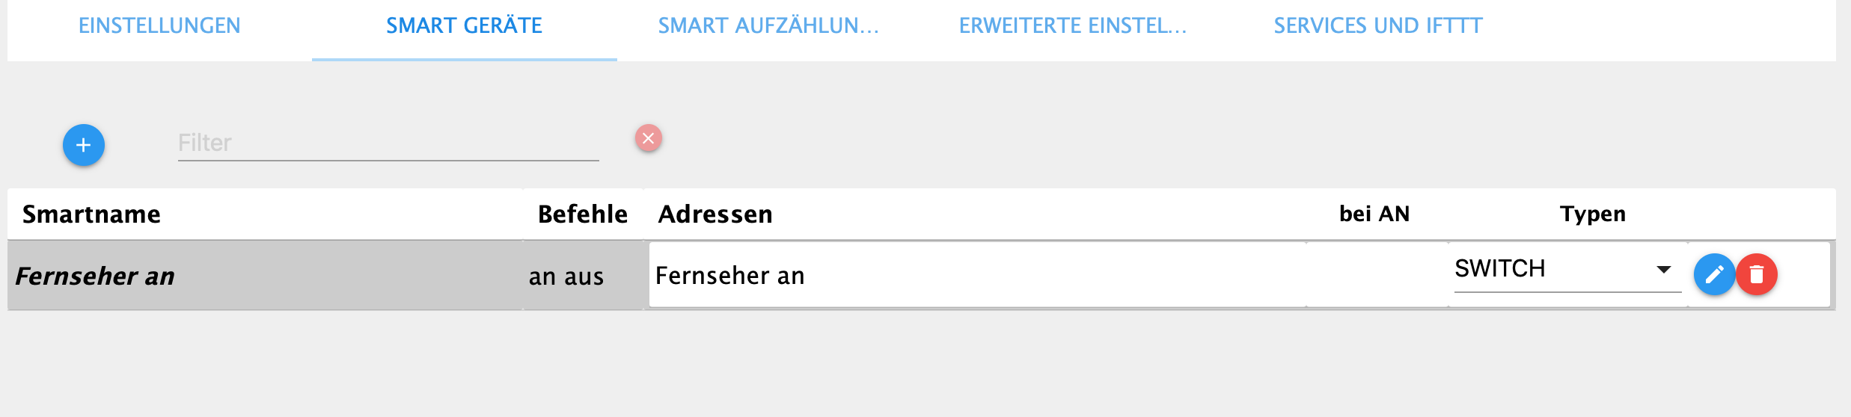
Task: Click the an aus commands cell
Action: [x=566, y=277]
